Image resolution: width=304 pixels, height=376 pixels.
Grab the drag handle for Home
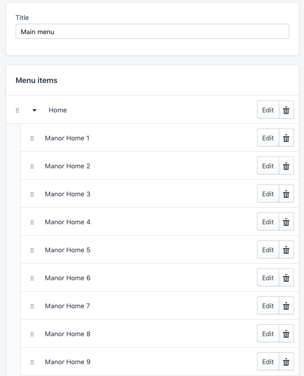pos(18,110)
